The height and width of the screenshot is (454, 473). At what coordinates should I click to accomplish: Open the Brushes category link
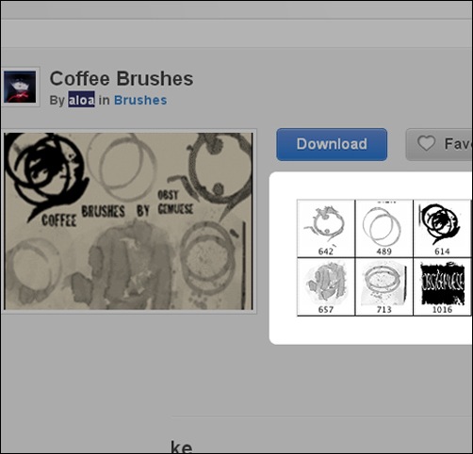(140, 100)
